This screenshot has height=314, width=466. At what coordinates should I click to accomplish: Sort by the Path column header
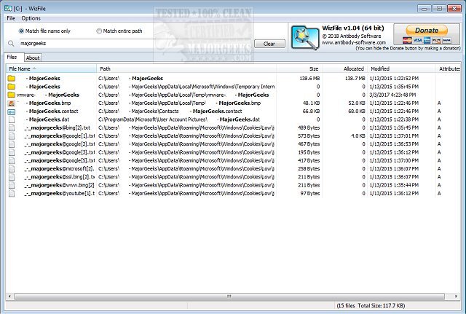[186, 68]
